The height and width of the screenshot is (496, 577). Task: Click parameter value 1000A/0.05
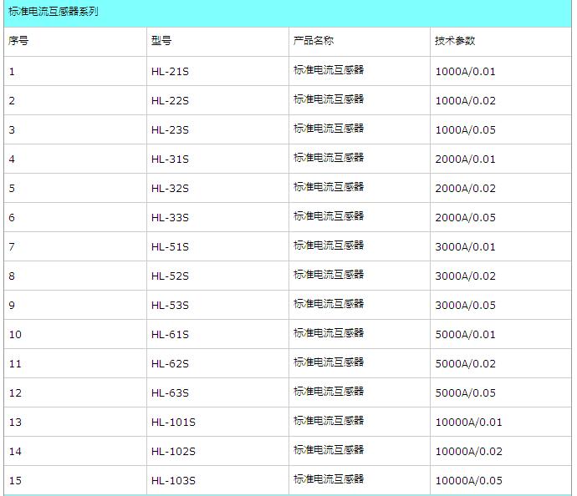click(x=466, y=129)
